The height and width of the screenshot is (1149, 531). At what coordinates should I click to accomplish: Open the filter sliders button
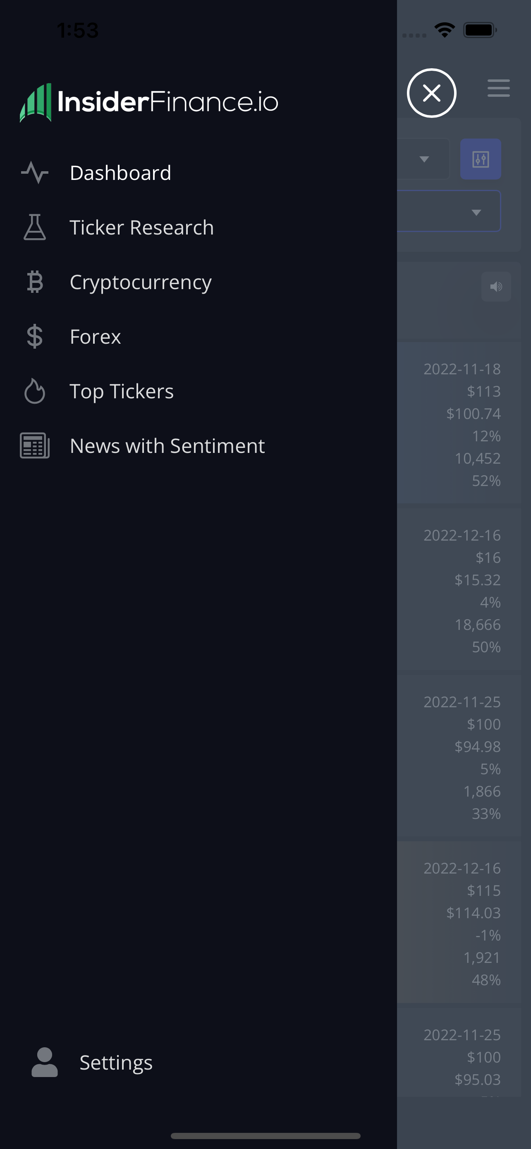point(481,159)
